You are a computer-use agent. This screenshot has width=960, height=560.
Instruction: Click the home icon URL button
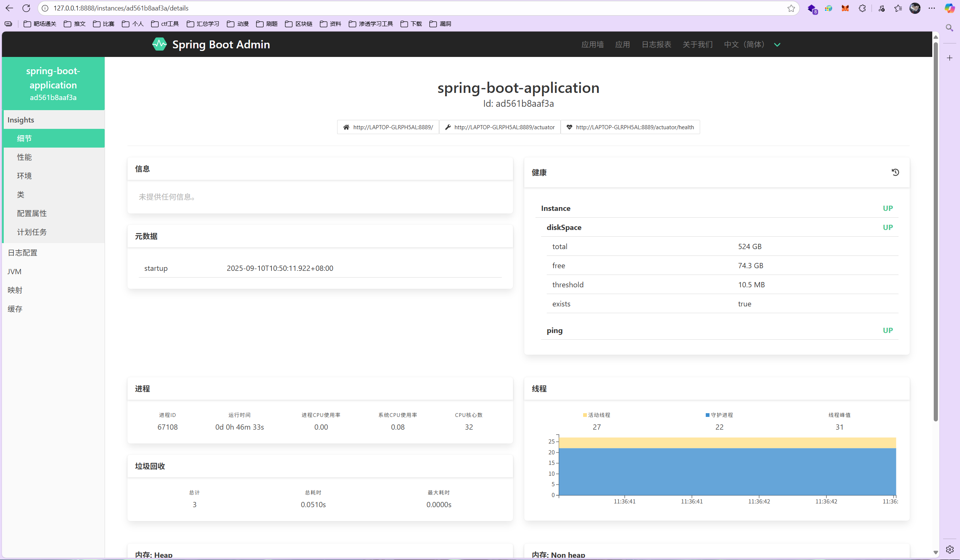(388, 127)
